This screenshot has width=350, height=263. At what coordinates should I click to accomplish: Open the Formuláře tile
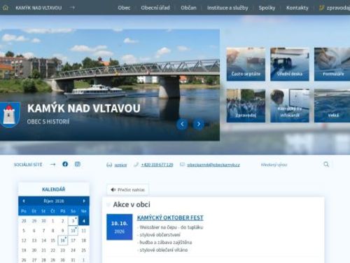coord(332,64)
